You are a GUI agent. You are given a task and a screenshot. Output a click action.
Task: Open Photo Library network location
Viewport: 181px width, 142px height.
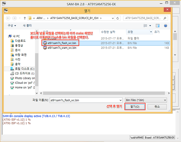tap(23, 78)
